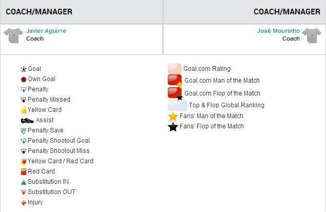Click the Goal.com Flop of the Match badge
Screen dimensions: 326x212
(175, 93)
